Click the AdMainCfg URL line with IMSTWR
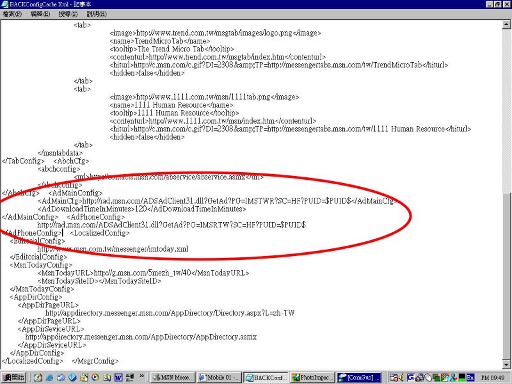The height and width of the screenshot is (384, 512). (x=217, y=201)
